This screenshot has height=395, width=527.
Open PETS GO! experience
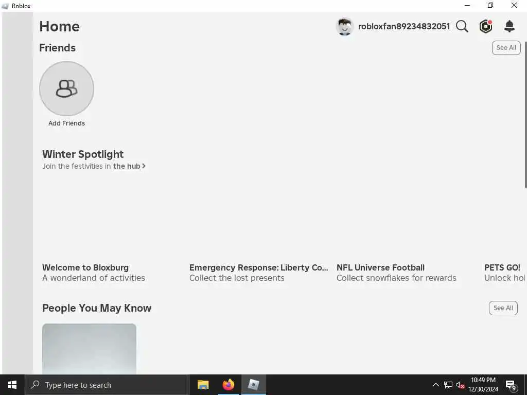pos(502,267)
